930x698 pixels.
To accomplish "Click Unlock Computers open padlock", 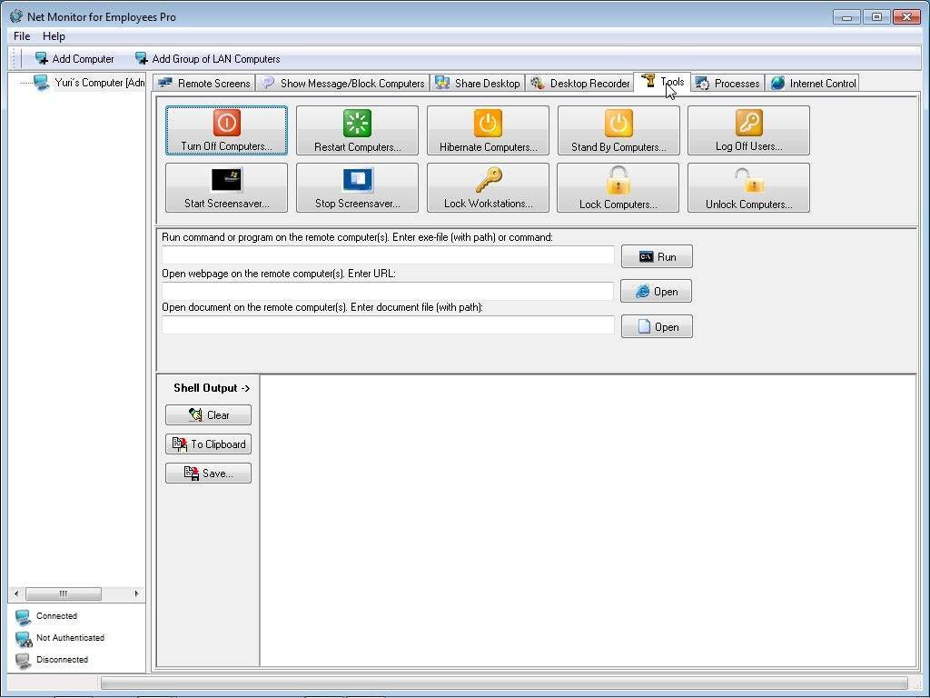I will 748,187.
